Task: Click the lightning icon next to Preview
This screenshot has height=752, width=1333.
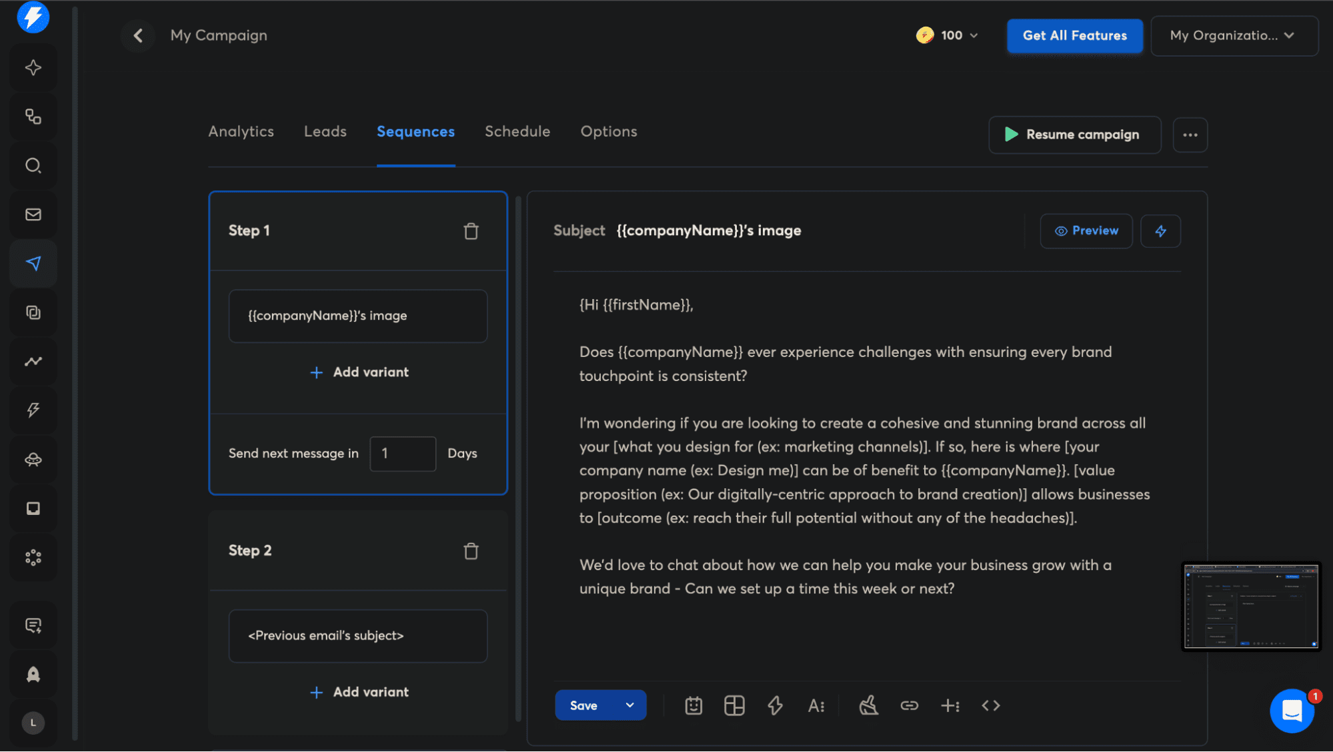Action: click(1160, 231)
